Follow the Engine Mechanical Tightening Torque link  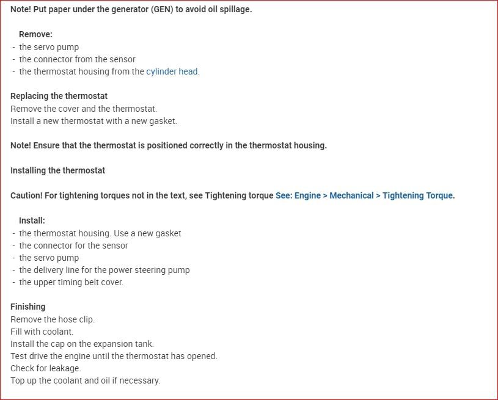point(365,195)
